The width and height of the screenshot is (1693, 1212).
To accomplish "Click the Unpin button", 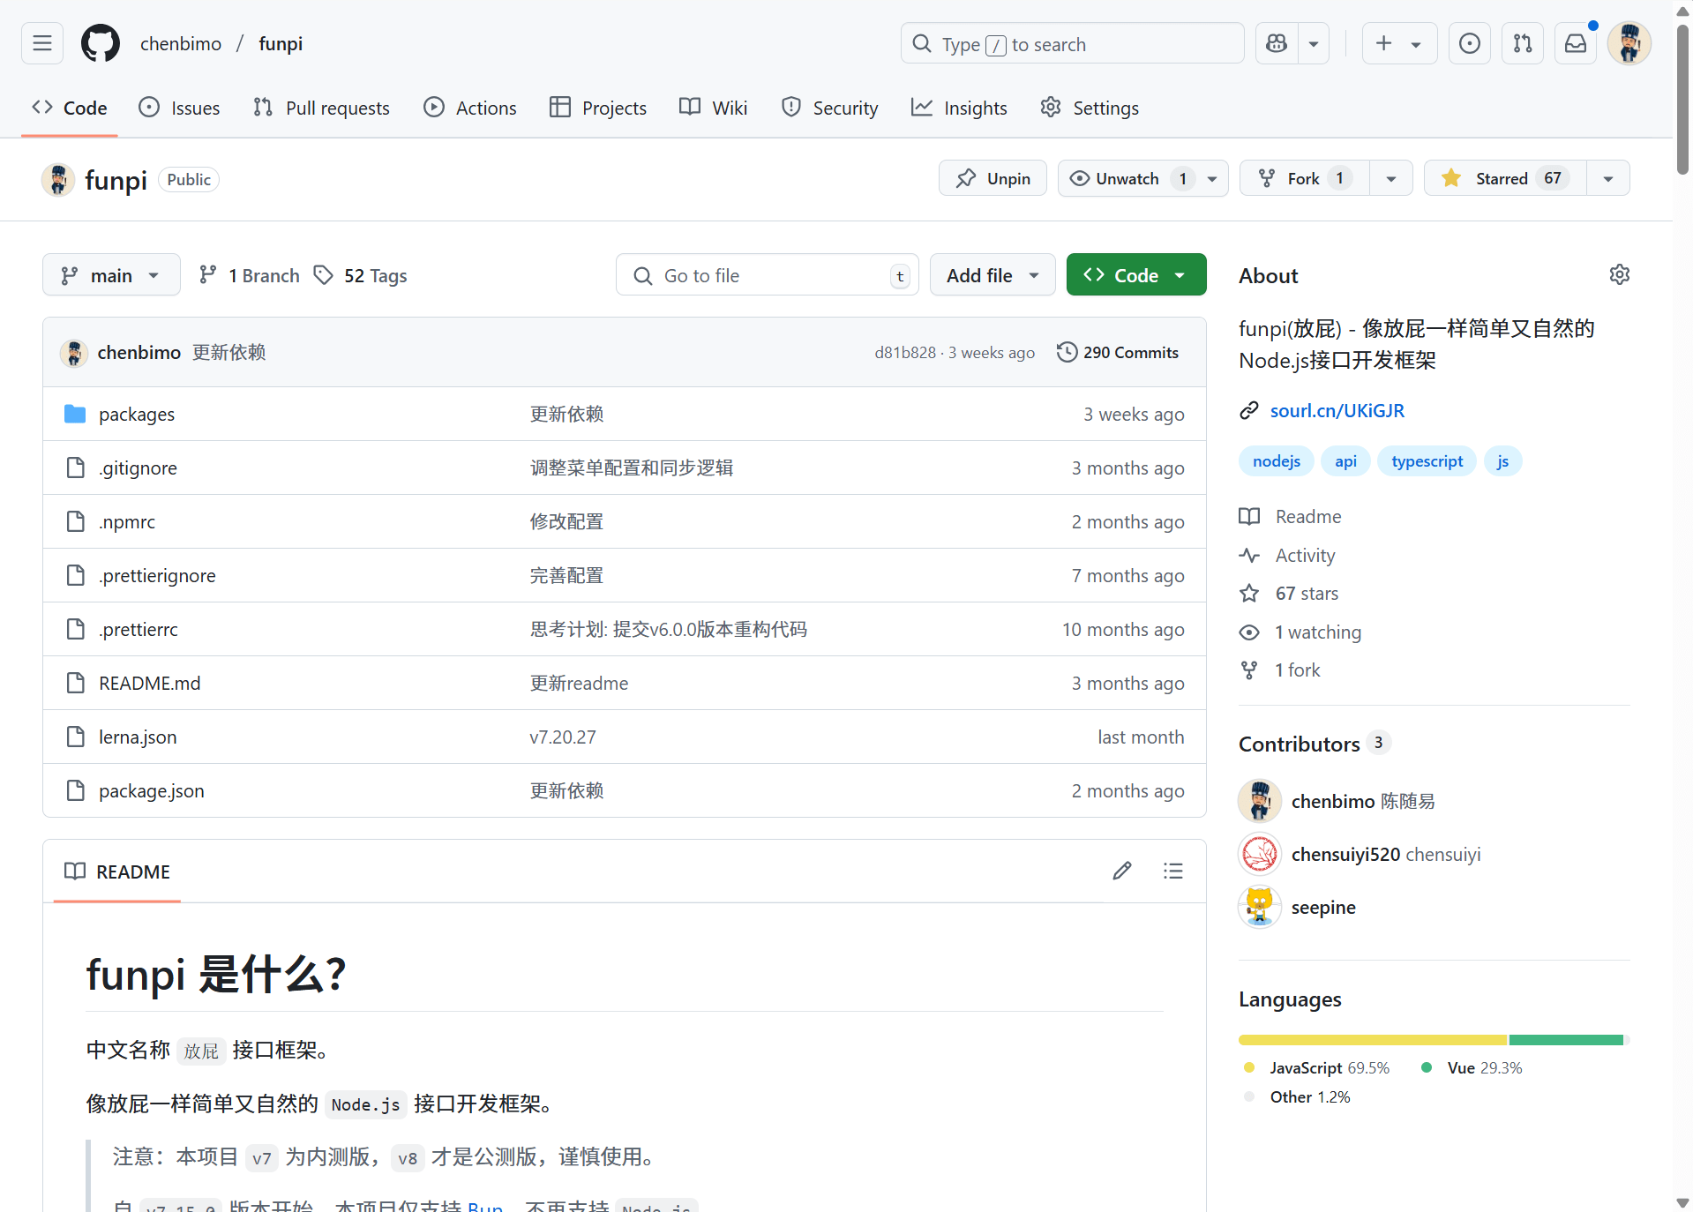I will point(993,178).
